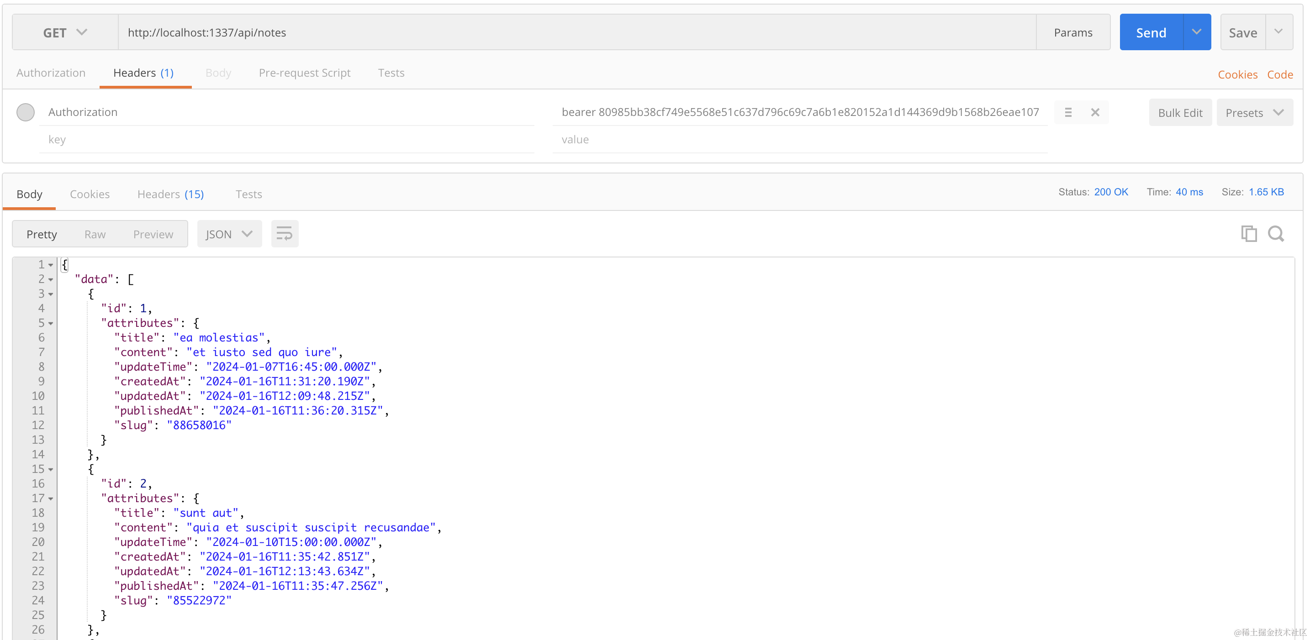
Task: Select the Raw response view
Action: click(x=95, y=234)
